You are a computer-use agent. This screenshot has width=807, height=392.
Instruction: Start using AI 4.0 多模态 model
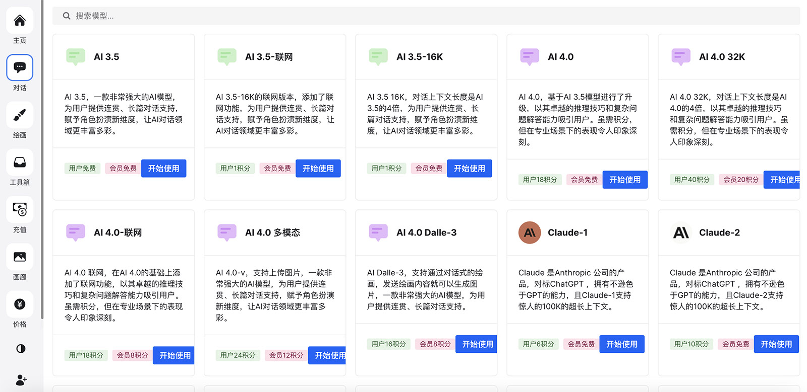(327, 355)
